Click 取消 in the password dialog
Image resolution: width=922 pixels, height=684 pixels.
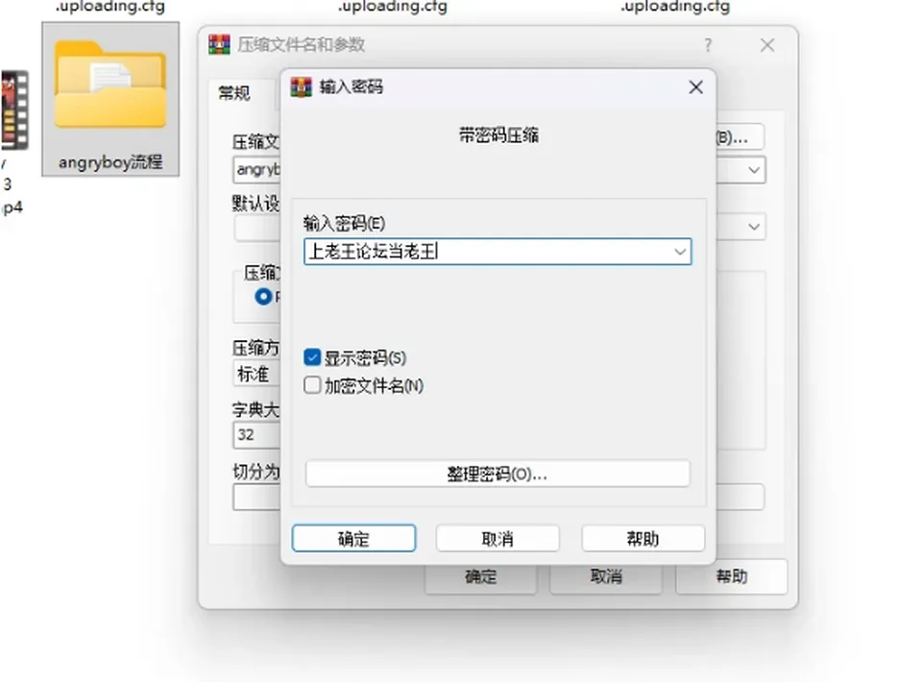(x=497, y=538)
